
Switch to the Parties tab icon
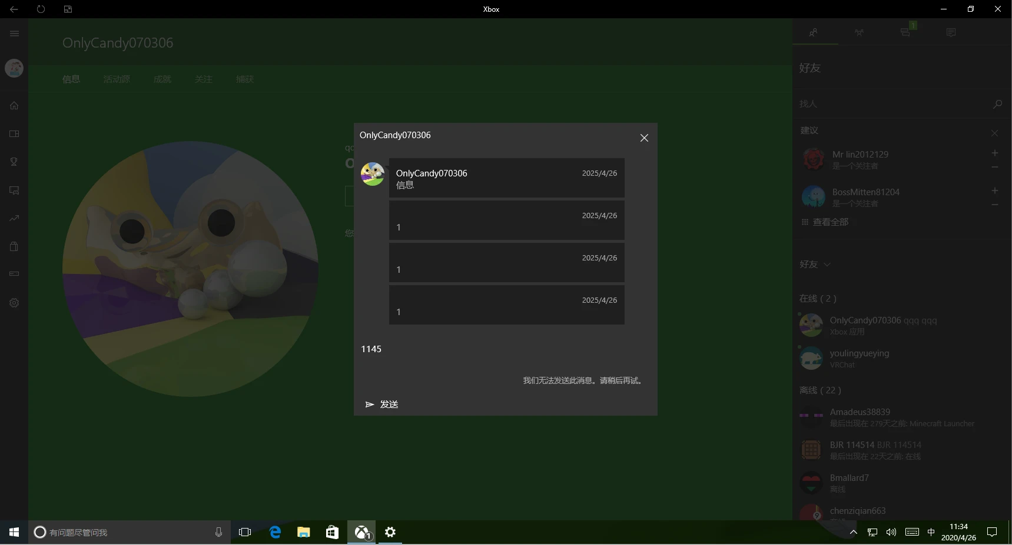pos(860,32)
